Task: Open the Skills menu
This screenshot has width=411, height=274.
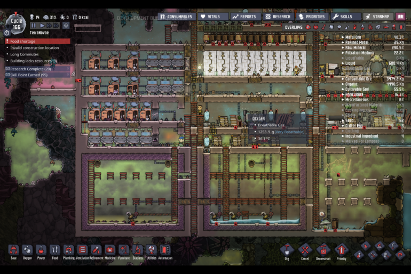Action: coord(346,17)
